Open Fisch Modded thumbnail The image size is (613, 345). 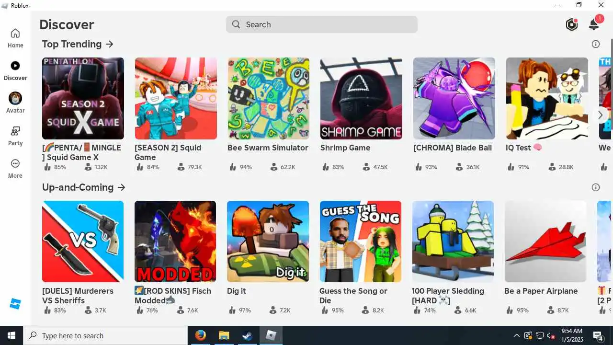coord(175,241)
